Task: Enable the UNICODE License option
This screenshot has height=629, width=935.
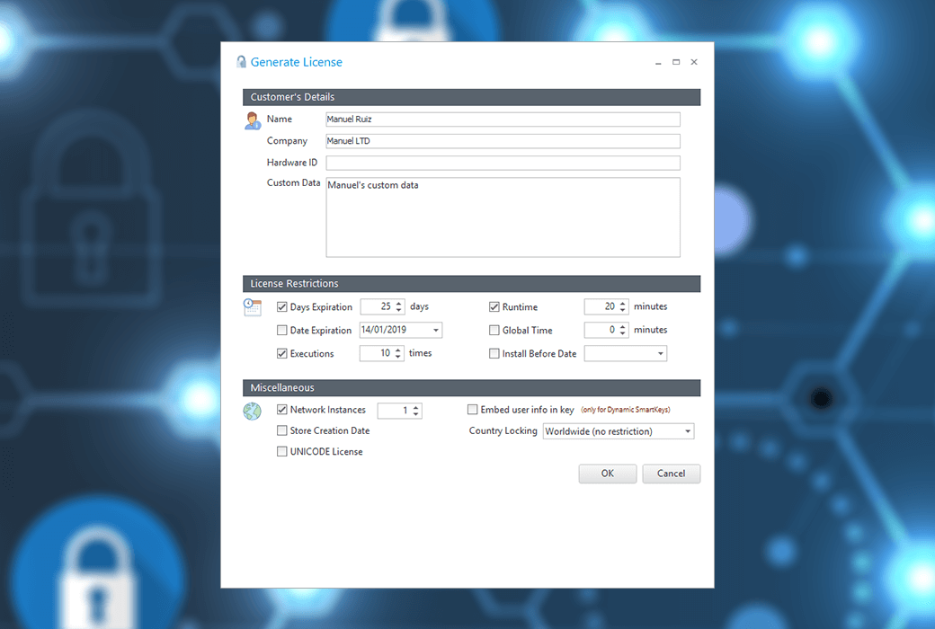Action: click(x=282, y=452)
